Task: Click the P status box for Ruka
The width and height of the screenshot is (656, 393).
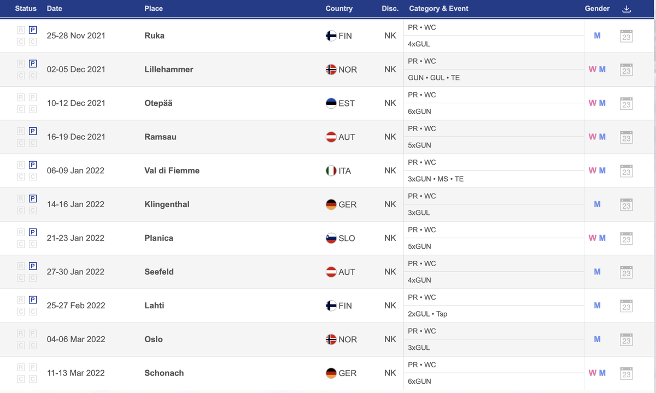Action: (33, 31)
